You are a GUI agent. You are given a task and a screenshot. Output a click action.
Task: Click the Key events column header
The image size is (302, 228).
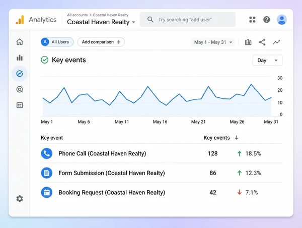(x=216, y=138)
